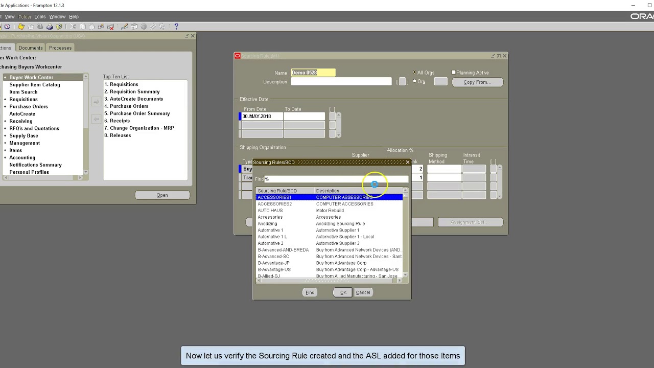Select the B-Advantage-JP row
Screen dimensions: 654x368
(x=330, y=263)
